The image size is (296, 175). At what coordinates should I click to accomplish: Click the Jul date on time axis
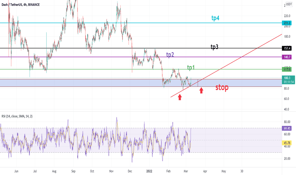[x=35, y=171]
